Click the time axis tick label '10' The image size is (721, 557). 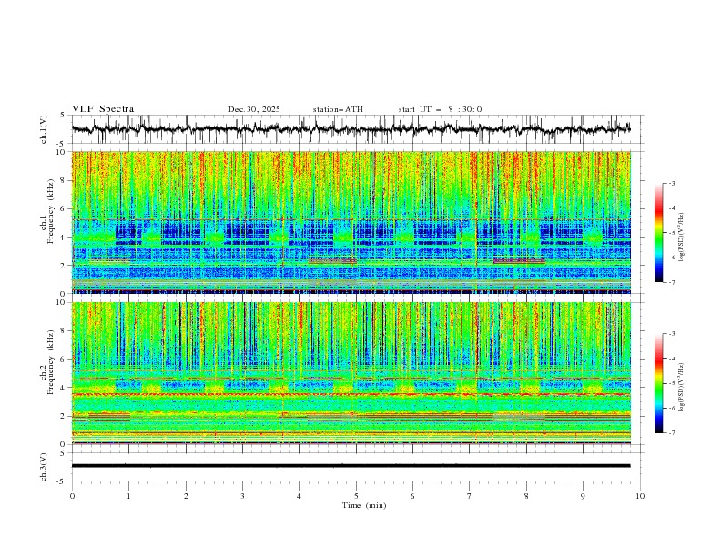pos(640,496)
